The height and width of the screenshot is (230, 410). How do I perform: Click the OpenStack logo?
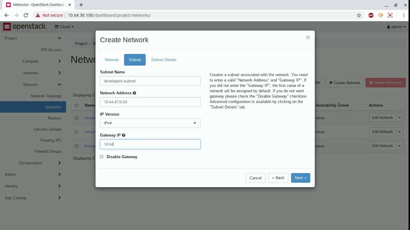tap(25, 27)
